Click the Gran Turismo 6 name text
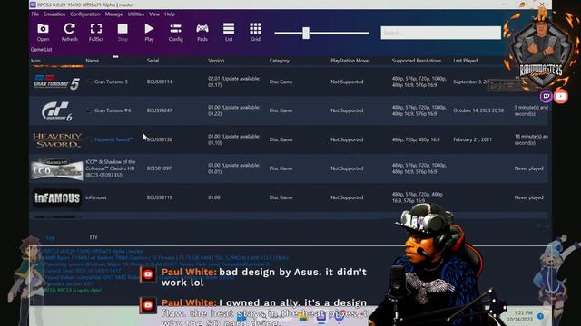The height and width of the screenshot is (326, 581). point(113,110)
